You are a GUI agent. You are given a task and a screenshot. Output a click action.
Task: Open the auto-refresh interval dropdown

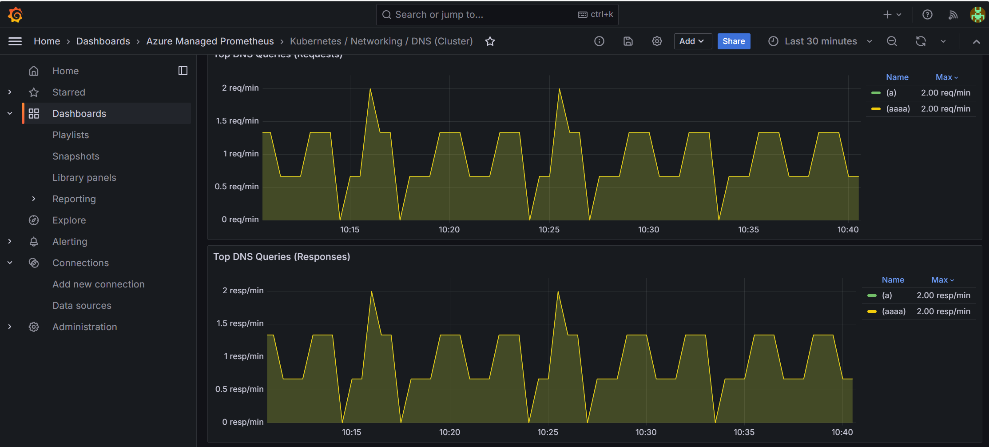click(943, 41)
